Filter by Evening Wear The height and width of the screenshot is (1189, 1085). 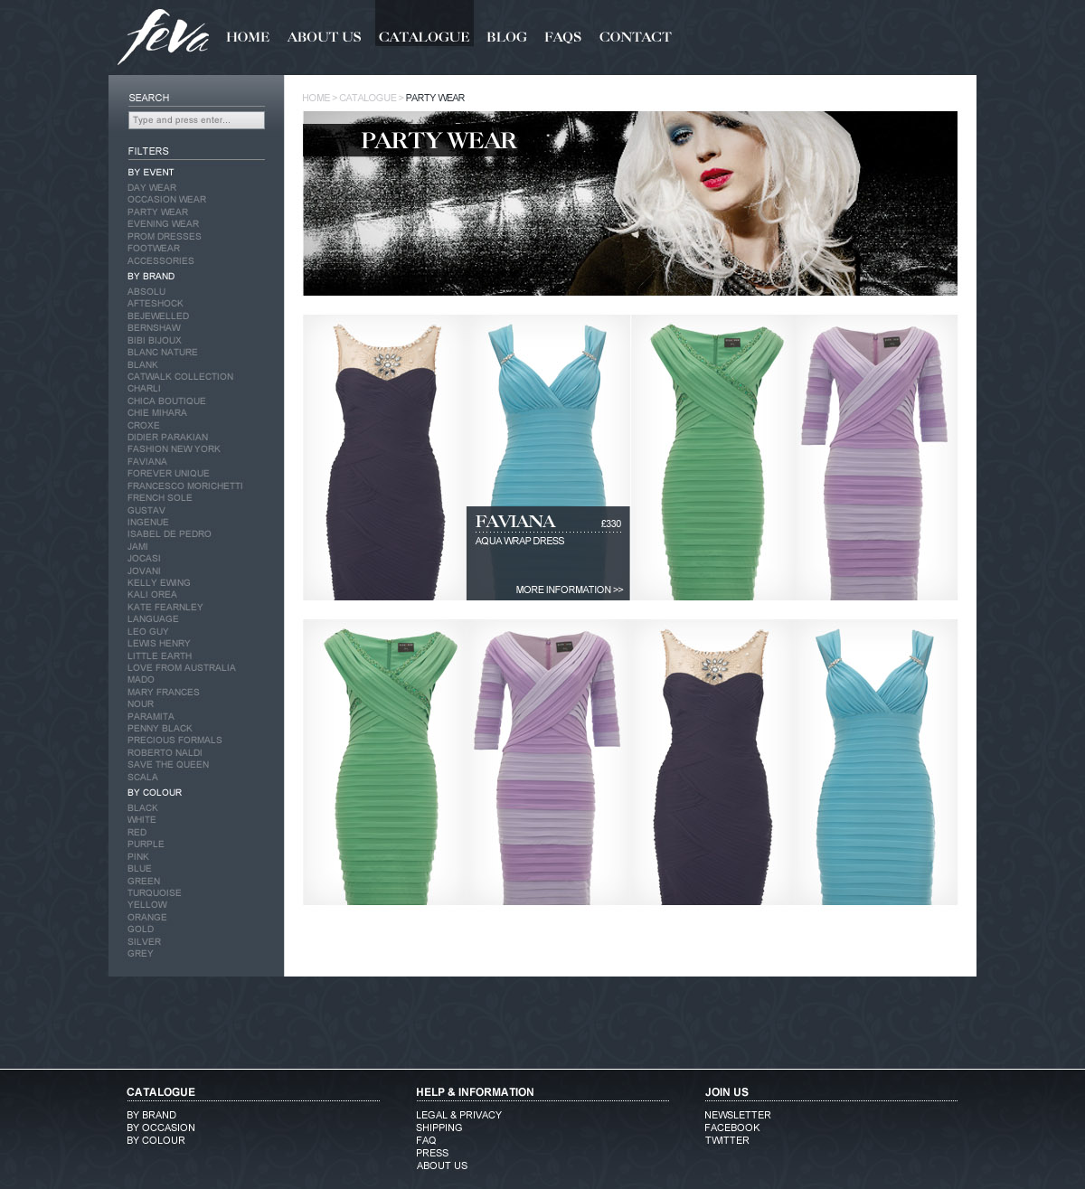[163, 224]
